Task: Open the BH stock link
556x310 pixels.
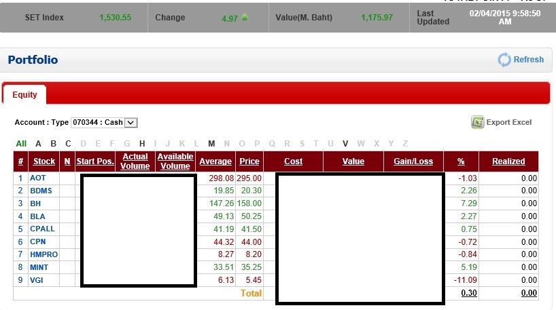Action: pyautogui.click(x=35, y=204)
